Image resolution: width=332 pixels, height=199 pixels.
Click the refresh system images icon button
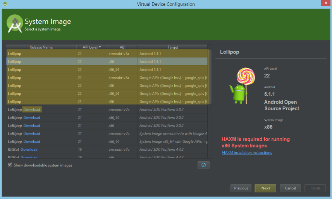203,165
